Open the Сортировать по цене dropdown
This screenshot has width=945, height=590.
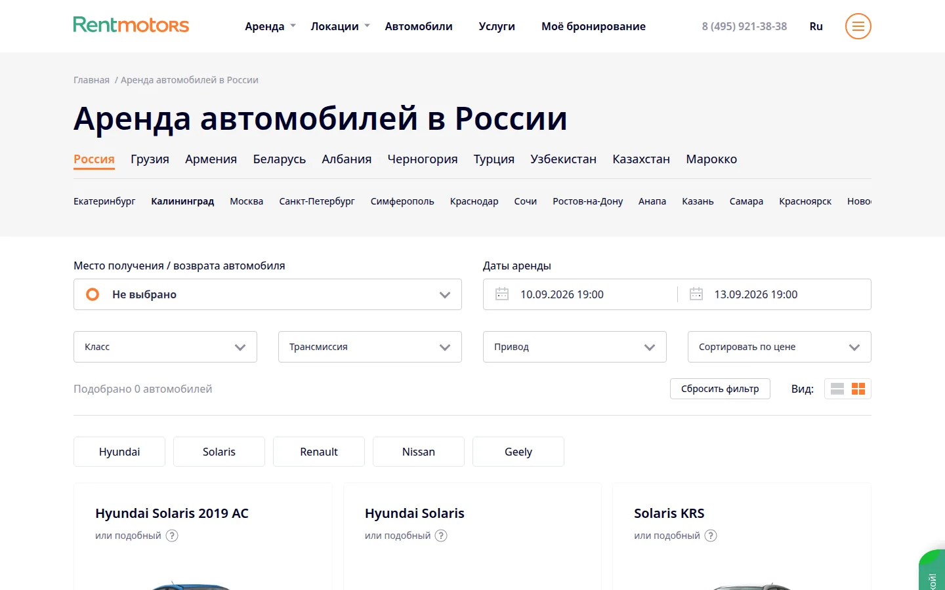pos(780,347)
